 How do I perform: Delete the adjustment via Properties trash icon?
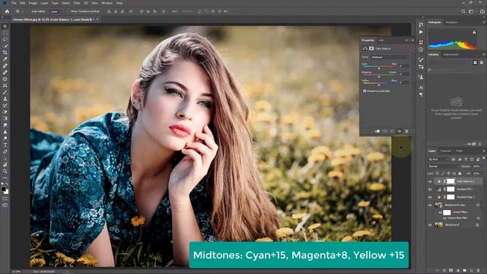click(406, 132)
